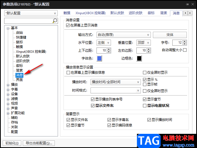This screenshot has height=148, width=197.
Task: Switch to the 徽标 tab
Action: pos(151,13)
